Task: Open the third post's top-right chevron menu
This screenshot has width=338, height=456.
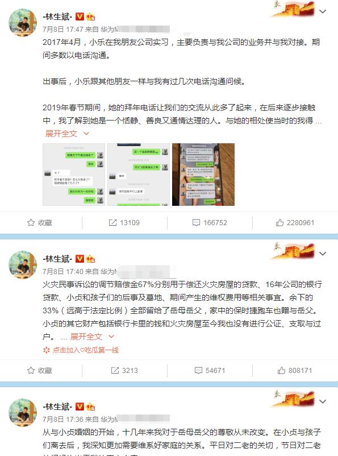Action: (x=323, y=401)
